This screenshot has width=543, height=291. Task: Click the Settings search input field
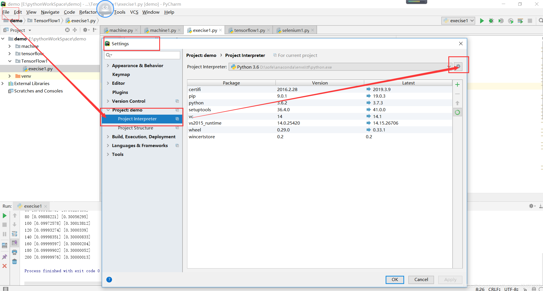click(142, 55)
